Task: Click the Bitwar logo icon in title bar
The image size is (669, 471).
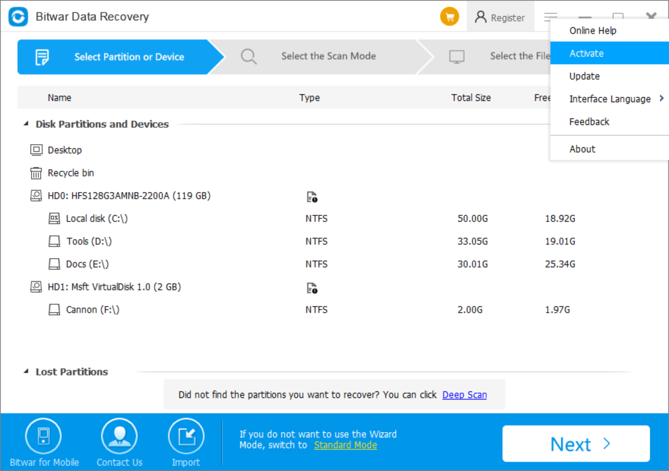Action: pos(18,17)
